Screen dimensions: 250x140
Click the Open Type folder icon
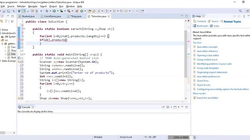89,11
